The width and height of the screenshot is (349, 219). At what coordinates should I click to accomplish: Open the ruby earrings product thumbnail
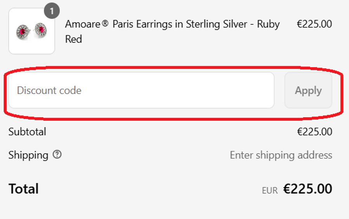(32, 31)
